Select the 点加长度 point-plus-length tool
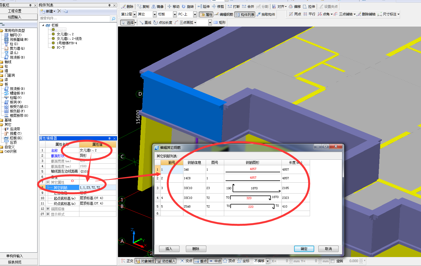 (163, 22)
